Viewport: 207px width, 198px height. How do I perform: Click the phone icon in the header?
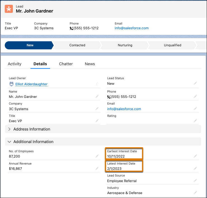[71, 28]
